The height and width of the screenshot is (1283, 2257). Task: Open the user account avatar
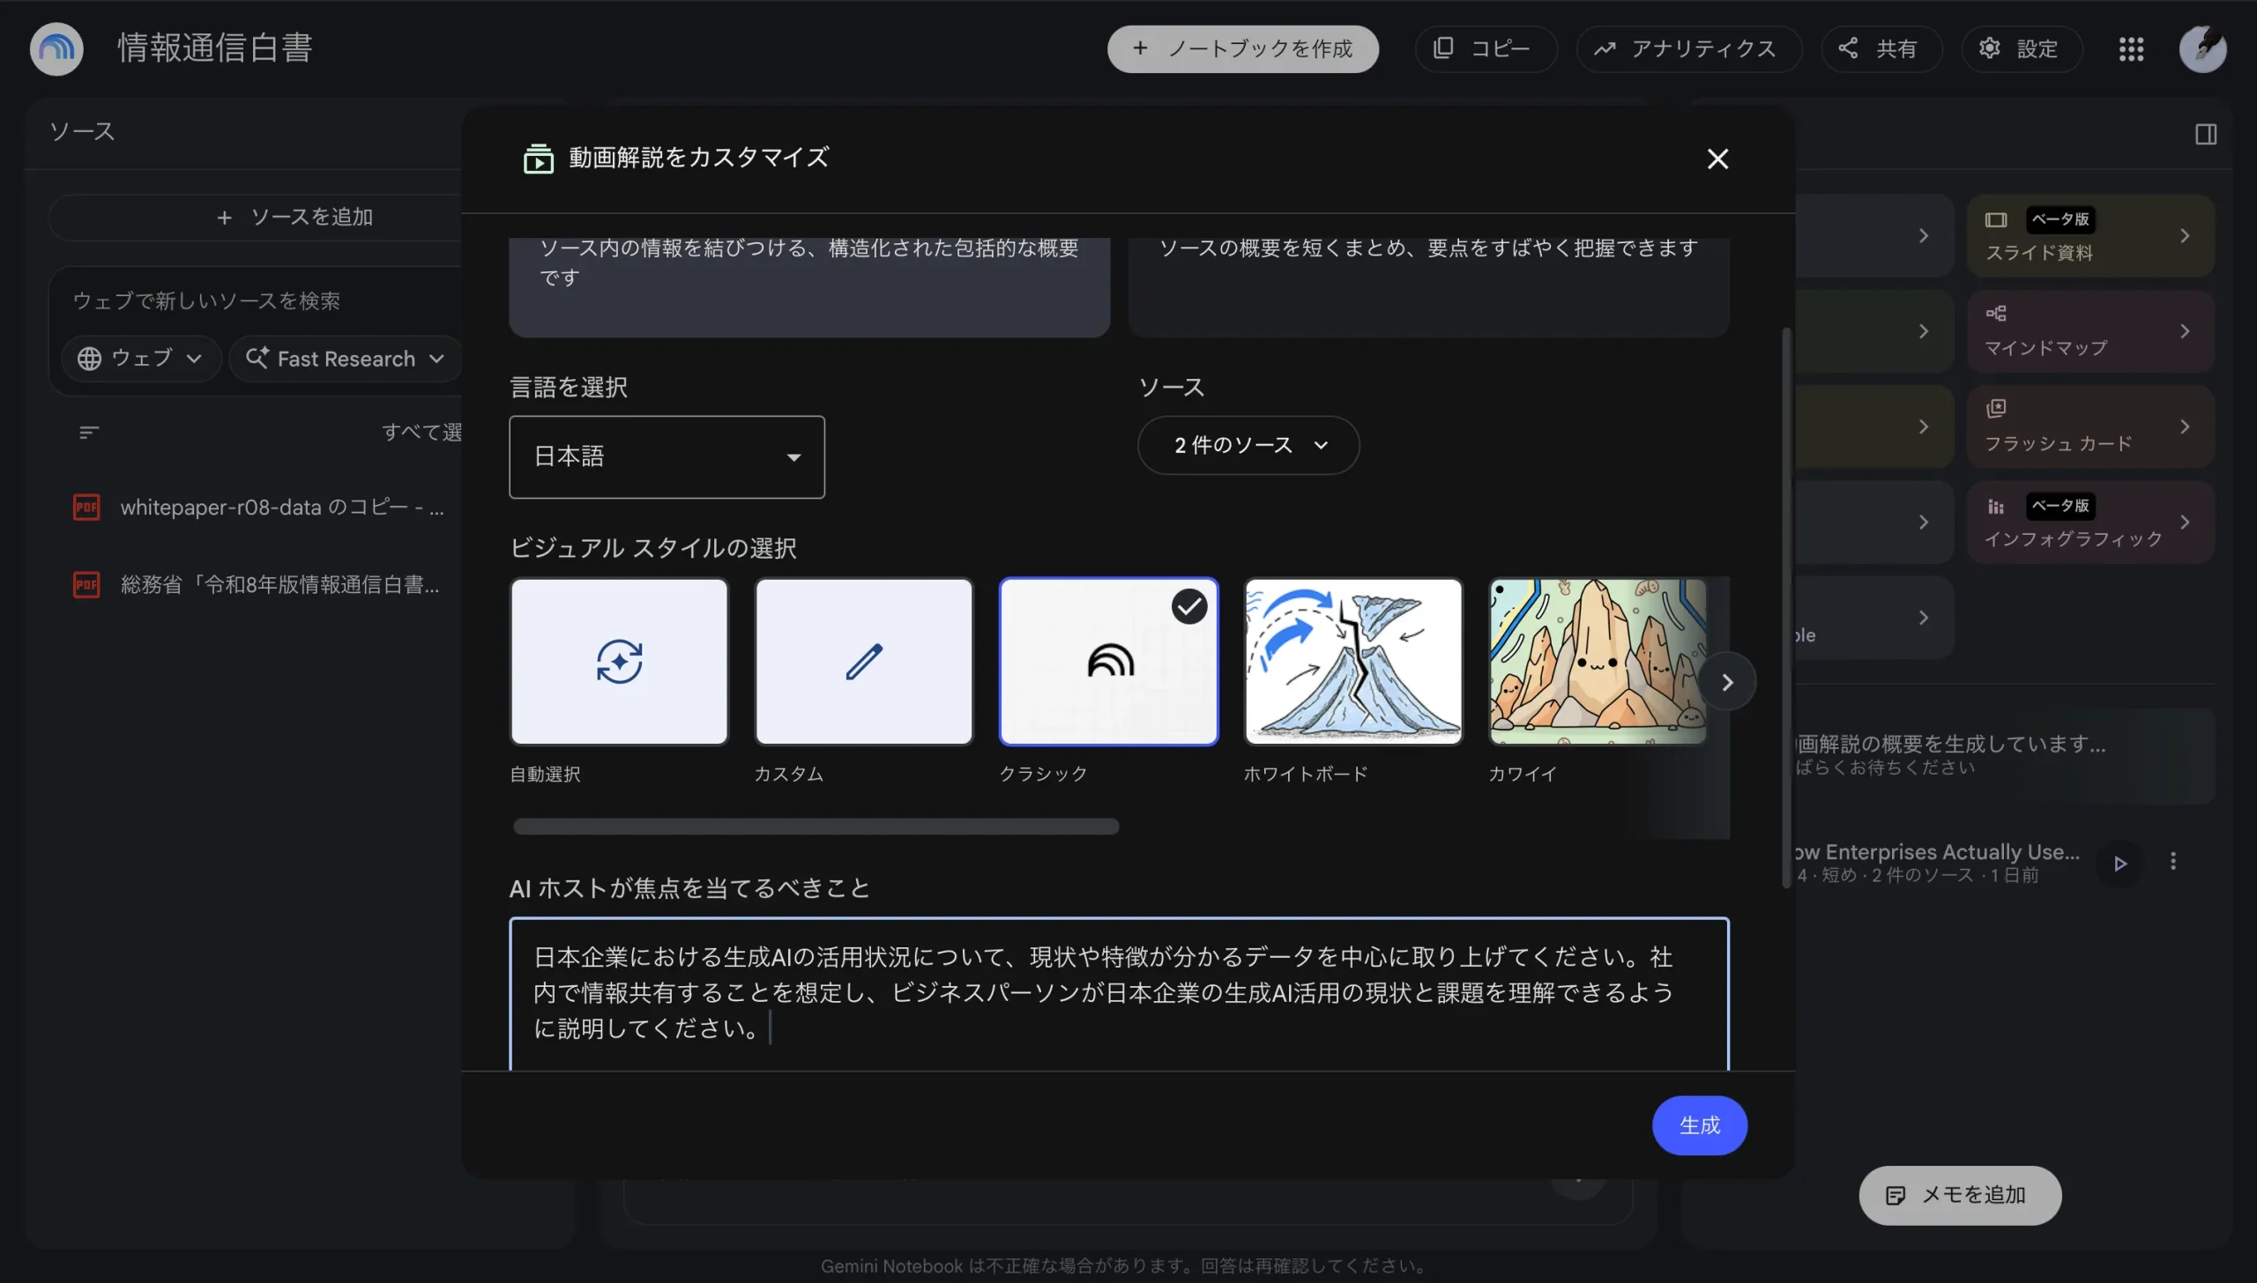pyautogui.click(x=2202, y=48)
